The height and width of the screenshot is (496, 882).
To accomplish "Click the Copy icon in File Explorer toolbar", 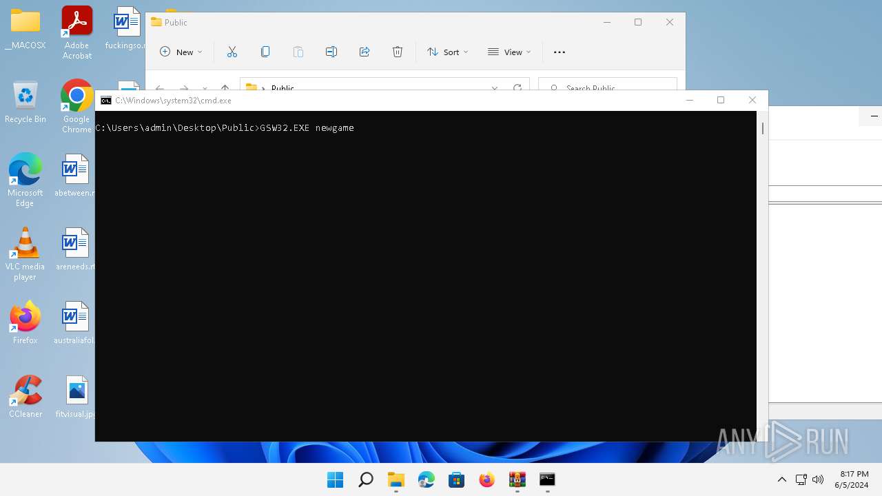I will click(x=265, y=52).
